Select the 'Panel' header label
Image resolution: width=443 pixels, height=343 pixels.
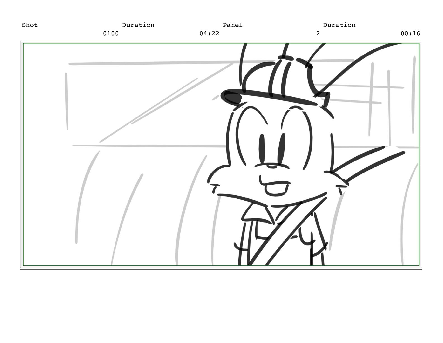tap(233, 25)
